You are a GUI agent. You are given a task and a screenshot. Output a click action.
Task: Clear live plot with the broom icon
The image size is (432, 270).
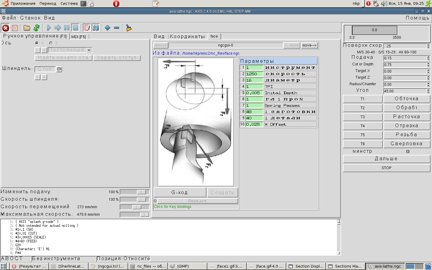129,28
